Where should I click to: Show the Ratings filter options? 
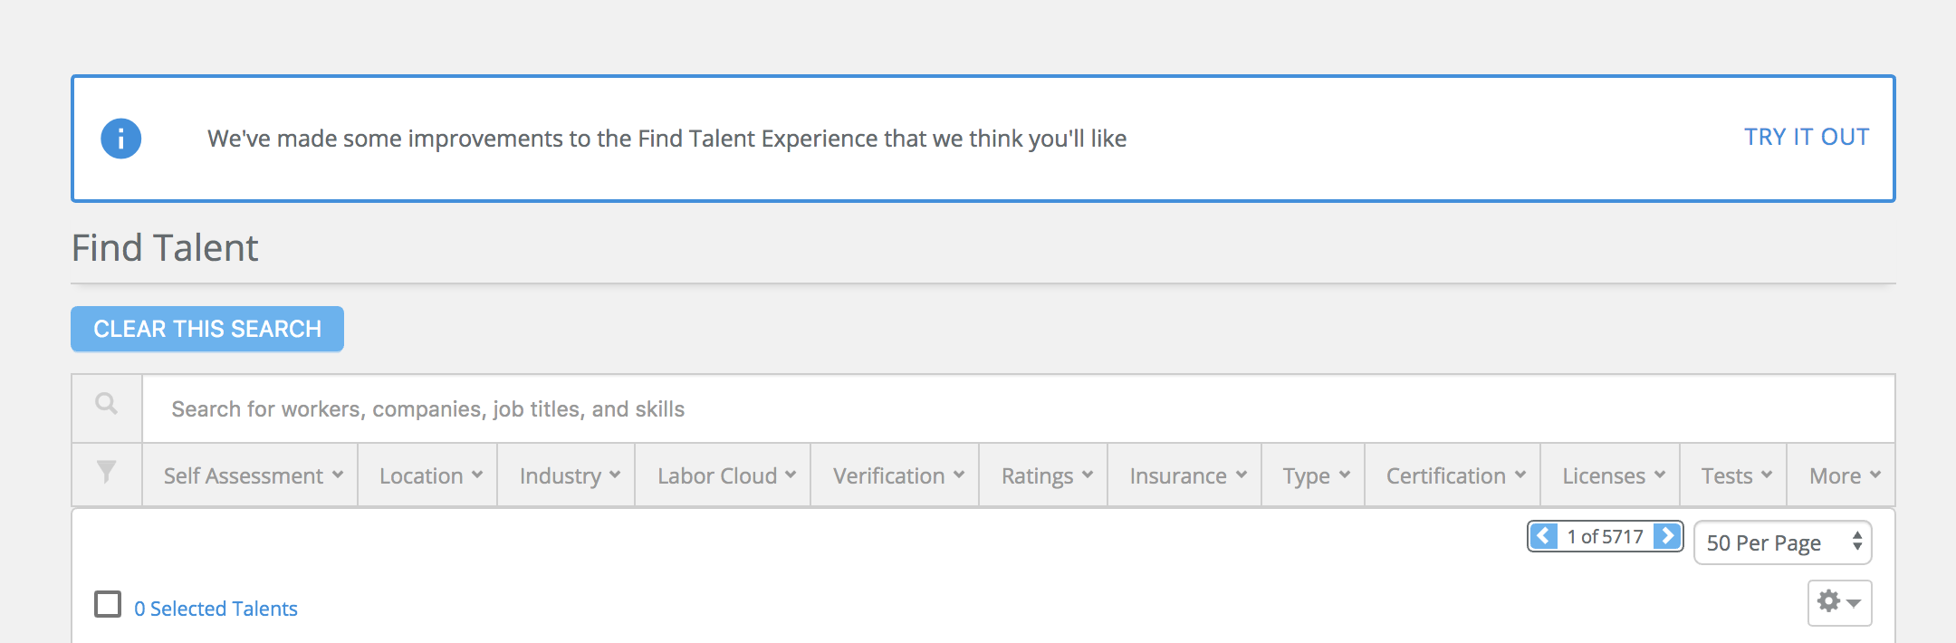coord(1046,475)
